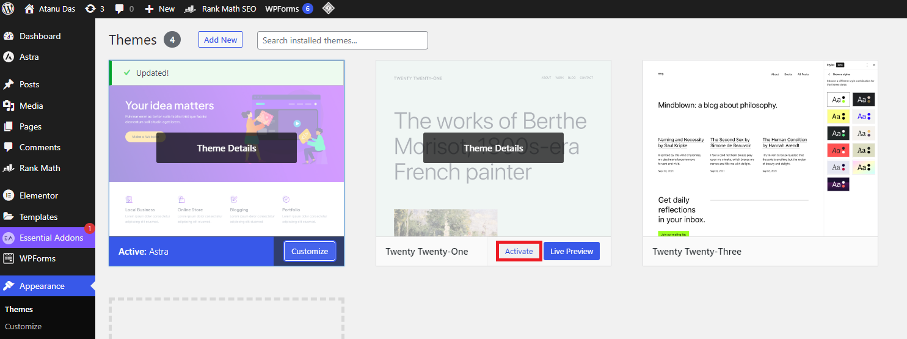
Task: Click the Updated! notice on Astra
Action: tap(153, 73)
